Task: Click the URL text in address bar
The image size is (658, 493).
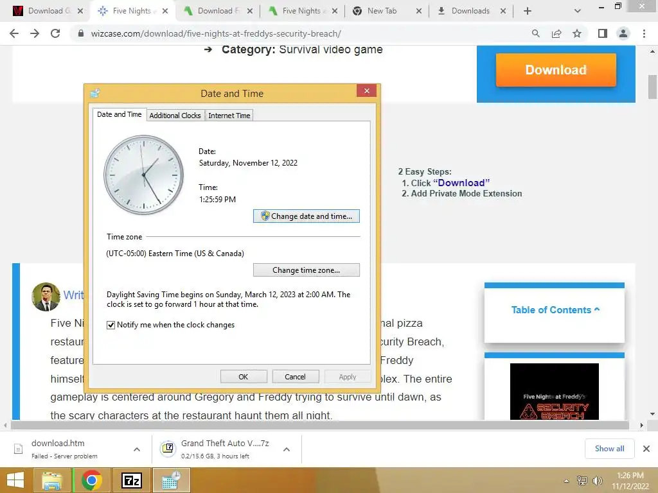Action: [216, 33]
